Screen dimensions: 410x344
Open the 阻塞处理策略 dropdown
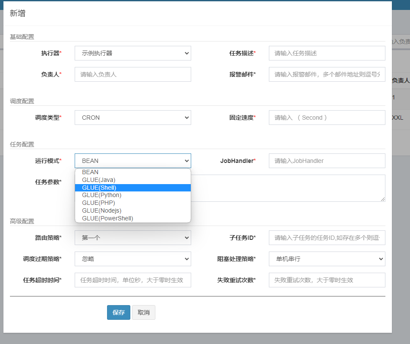click(327, 259)
